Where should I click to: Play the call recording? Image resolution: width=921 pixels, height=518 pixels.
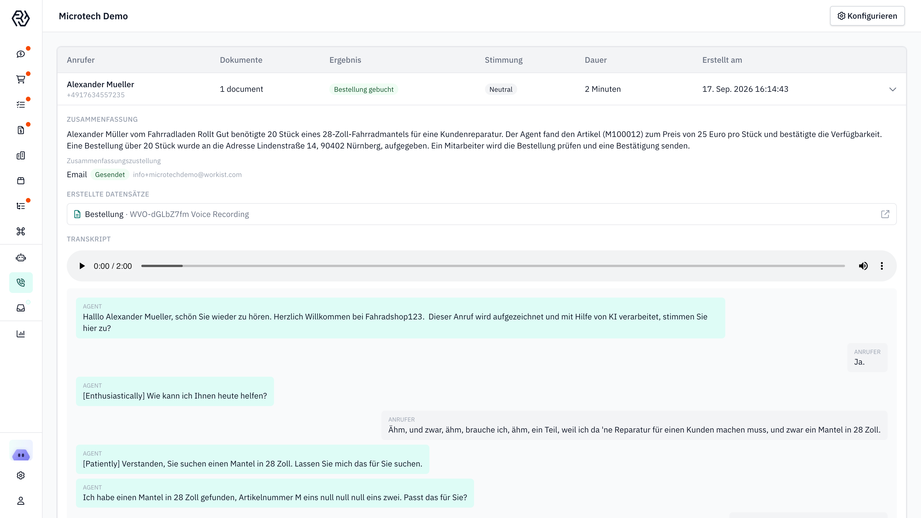pos(82,266)
